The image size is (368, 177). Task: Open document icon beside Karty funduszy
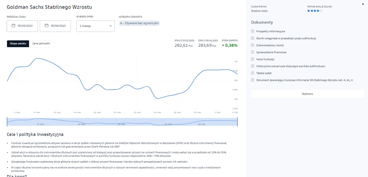pyautogui.click(x=253, y=59)
